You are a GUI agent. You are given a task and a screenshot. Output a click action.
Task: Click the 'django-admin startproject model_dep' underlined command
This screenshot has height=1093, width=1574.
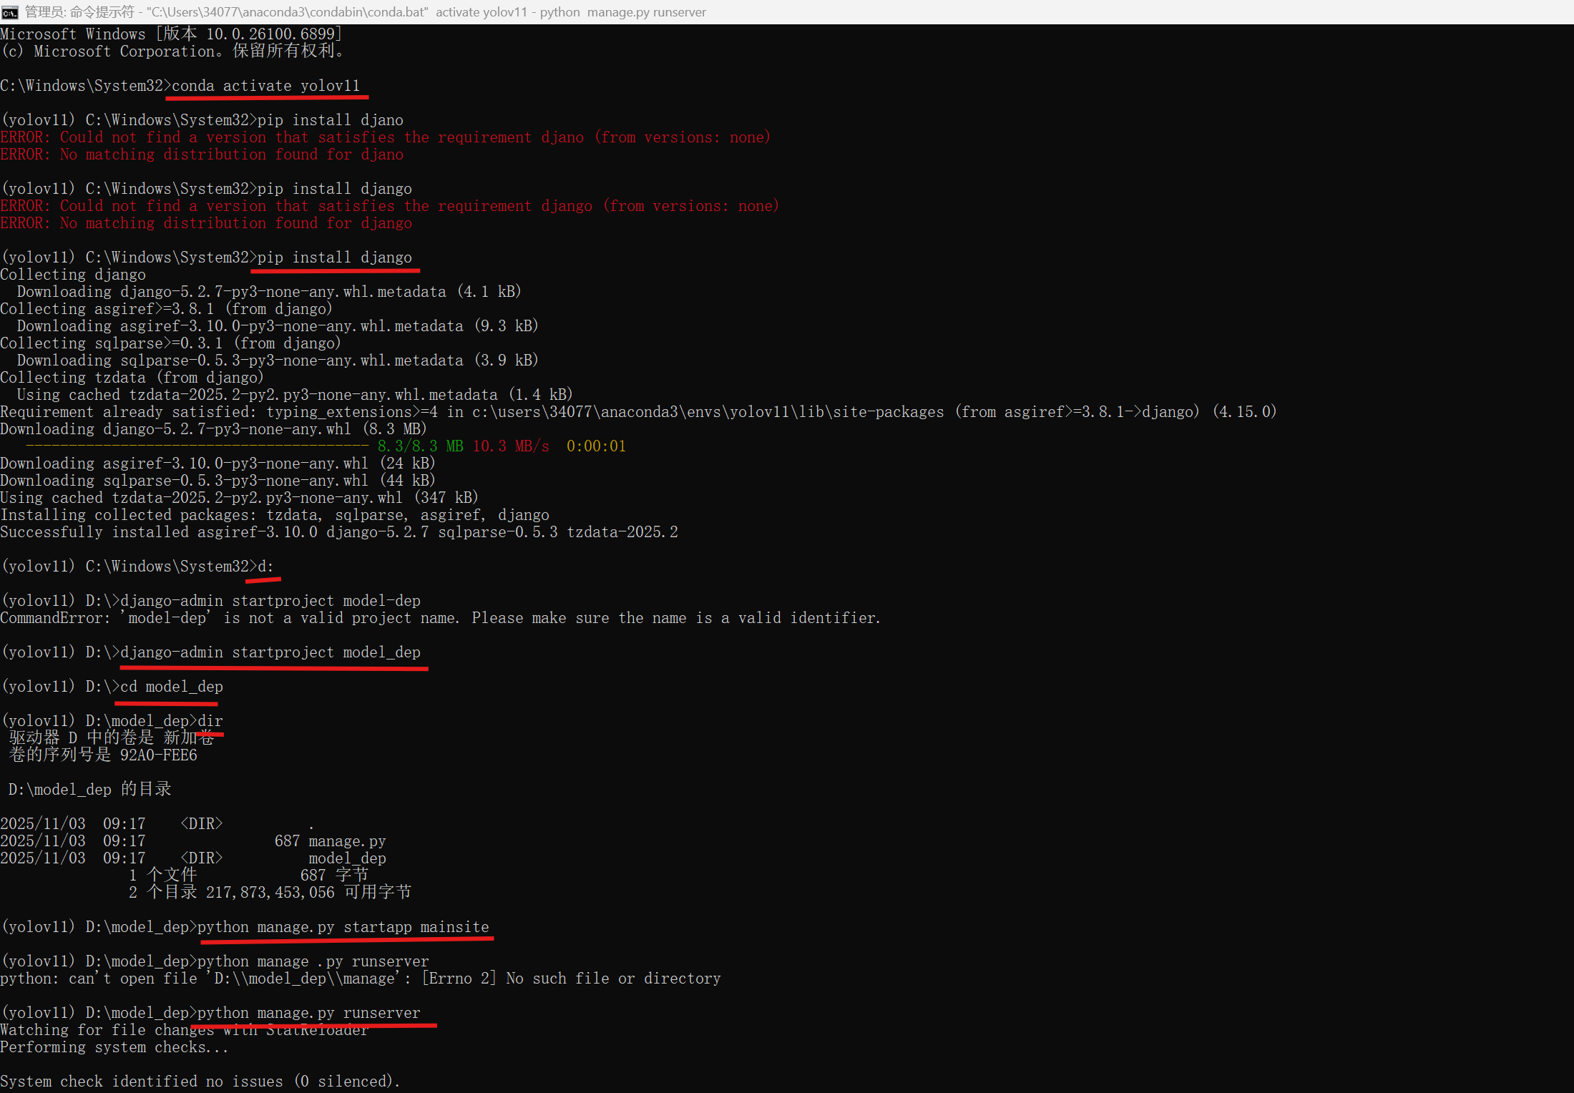(x=270, y=652)
